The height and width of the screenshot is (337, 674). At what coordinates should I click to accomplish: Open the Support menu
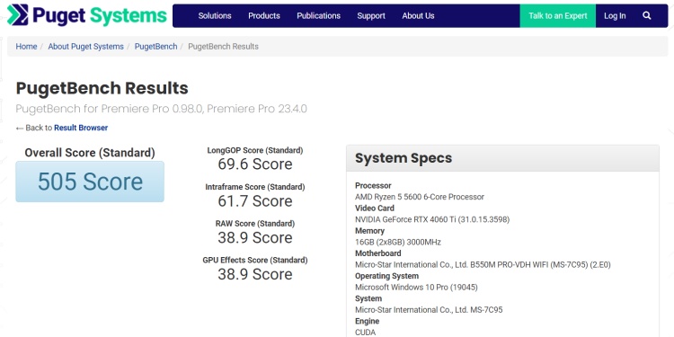click(371, 16)
